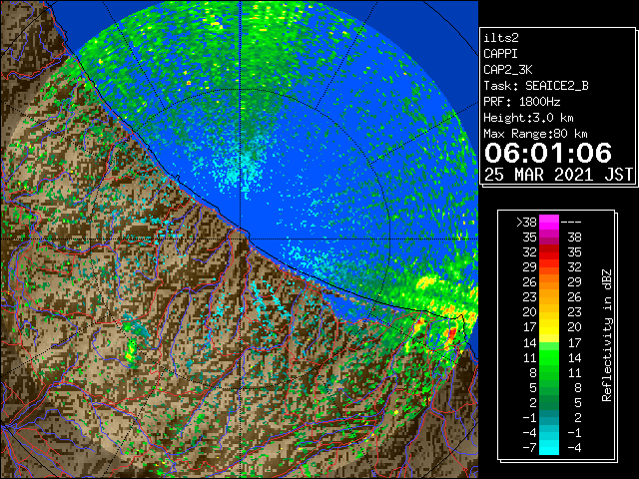Select the Height:3.0 km text

pos(528,118)
